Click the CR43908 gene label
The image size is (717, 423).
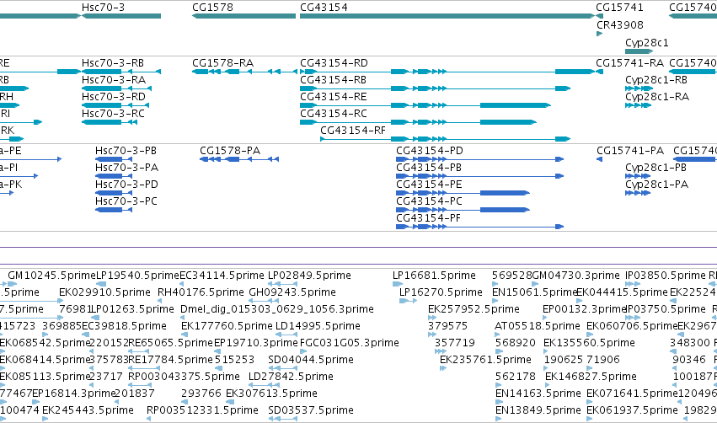(619, 24)
